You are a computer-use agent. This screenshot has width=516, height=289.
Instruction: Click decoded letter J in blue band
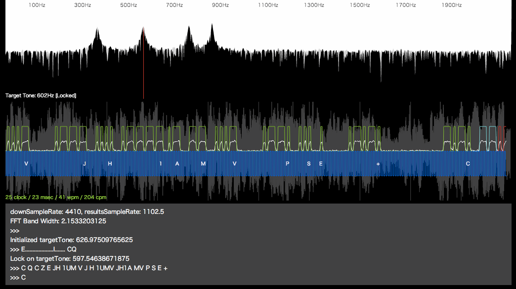[x=85, y=164]
